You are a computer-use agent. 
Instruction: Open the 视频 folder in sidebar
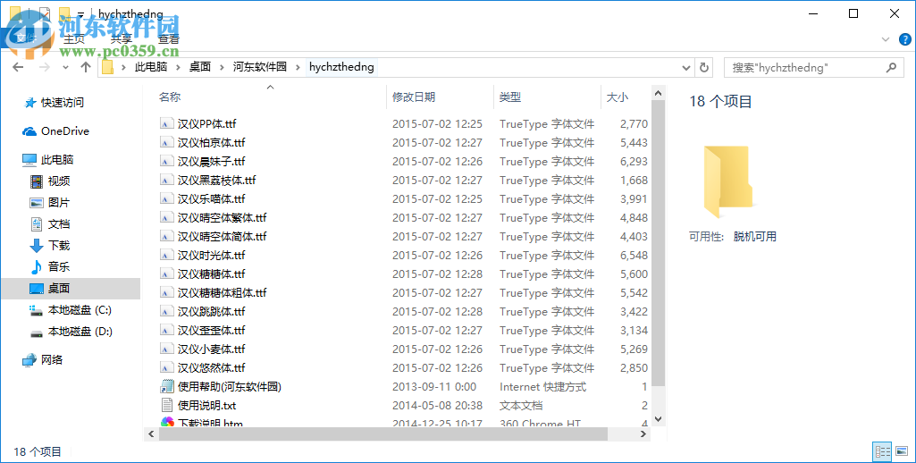tap(50, 181)
